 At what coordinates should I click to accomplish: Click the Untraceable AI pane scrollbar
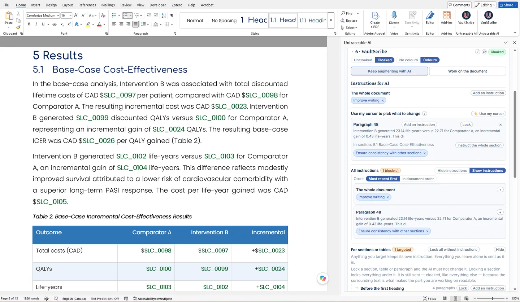tap(515, 134)
